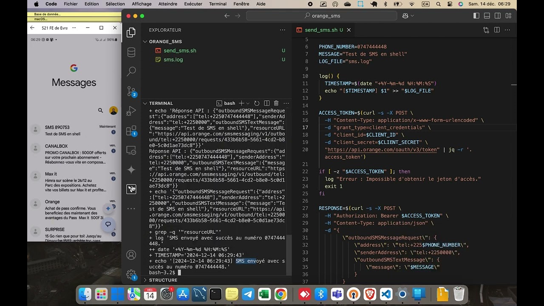Viewport: 544px width, 306px height.
Task: Open Telegram from the Dock
Action: pyautogui.click(x=248, y=294)
